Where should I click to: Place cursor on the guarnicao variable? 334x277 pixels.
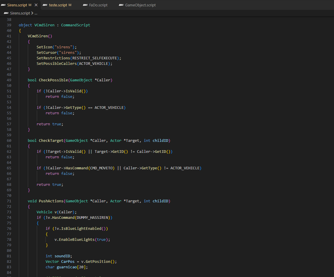67,267
